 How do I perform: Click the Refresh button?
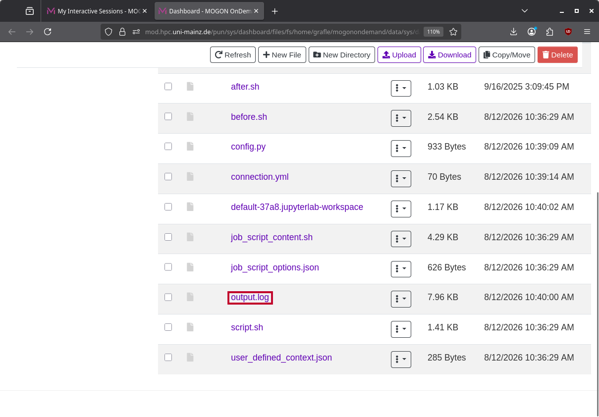tap(233, 55)
